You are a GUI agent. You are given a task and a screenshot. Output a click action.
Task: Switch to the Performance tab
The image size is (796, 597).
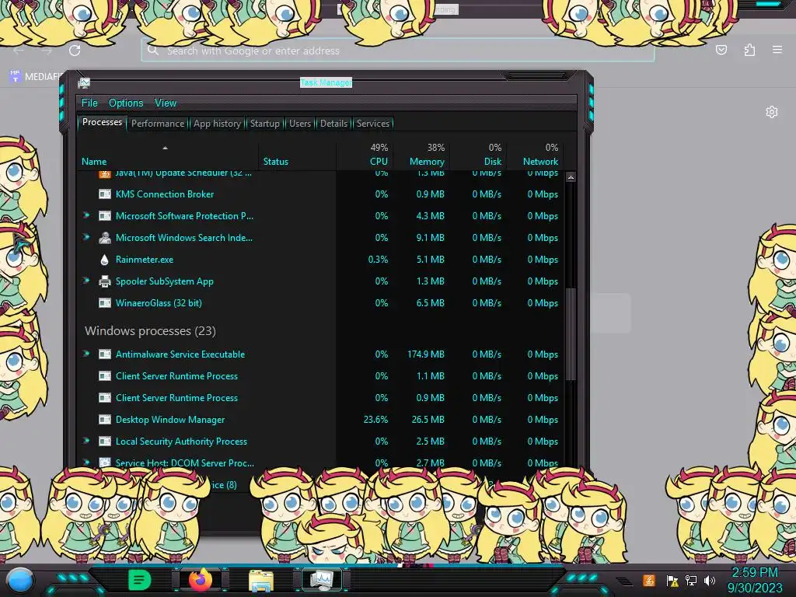point(158,124)
